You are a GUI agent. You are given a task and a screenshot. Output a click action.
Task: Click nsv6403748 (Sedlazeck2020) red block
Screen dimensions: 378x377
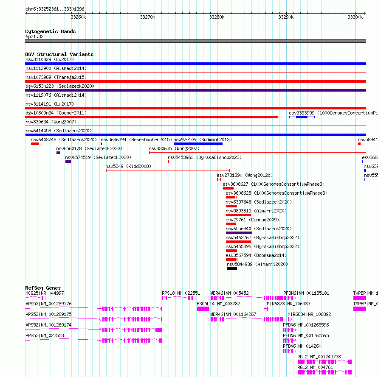click(x=35, y=144)
